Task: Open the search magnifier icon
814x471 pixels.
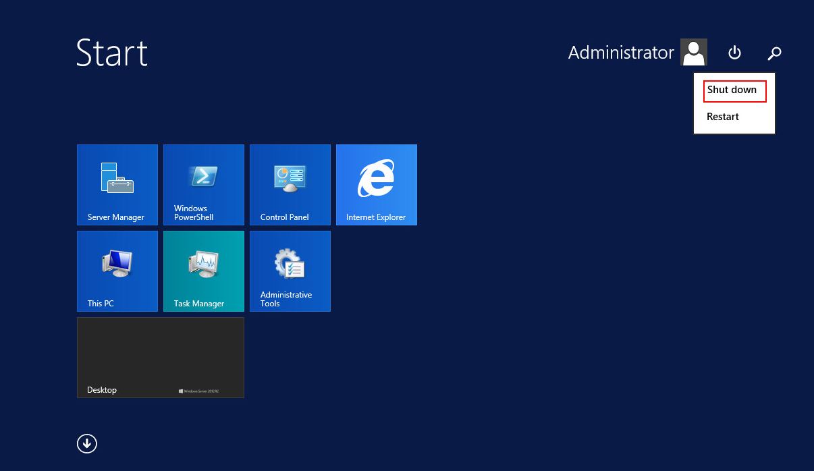Action: [x=774, y=53]
